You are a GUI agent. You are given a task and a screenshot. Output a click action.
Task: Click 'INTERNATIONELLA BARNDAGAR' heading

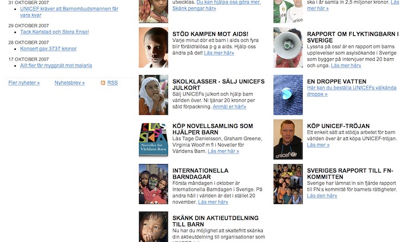(x=201, y=174)
